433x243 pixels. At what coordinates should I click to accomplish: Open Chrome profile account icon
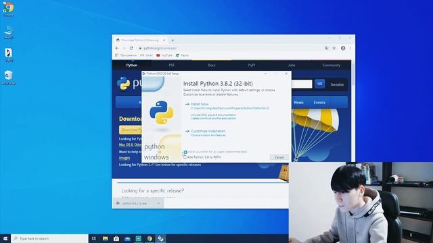[x=343, y=48]
